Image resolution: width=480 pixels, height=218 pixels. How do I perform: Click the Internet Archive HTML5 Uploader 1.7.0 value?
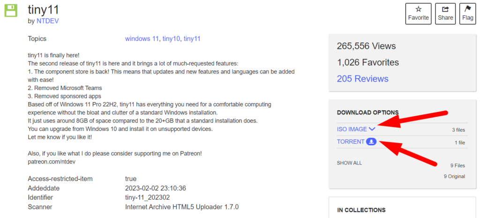click(x=182, y=207)
